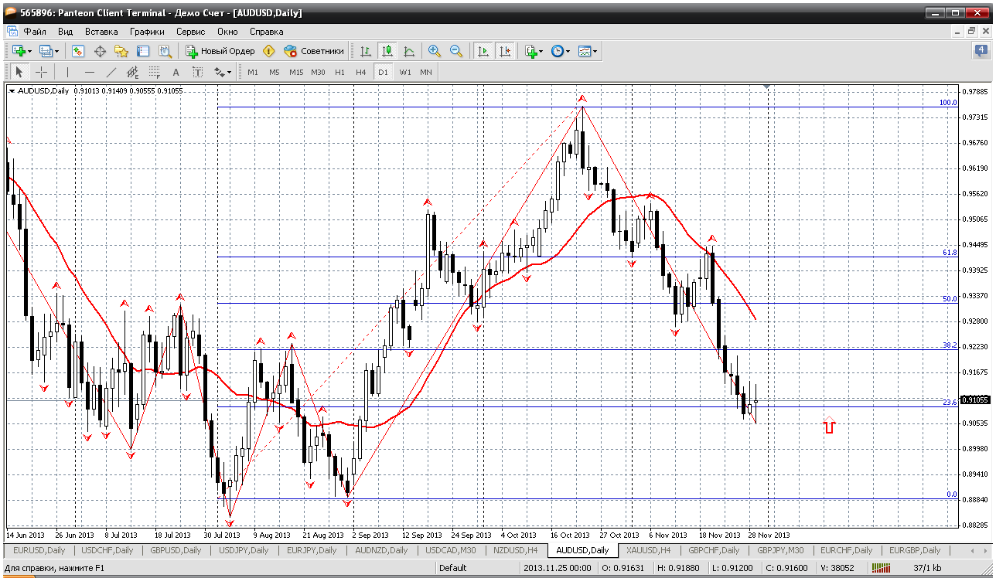996x578 pixels.
Task: Expand the Profiles dropdown arrow
Action: 58,51
